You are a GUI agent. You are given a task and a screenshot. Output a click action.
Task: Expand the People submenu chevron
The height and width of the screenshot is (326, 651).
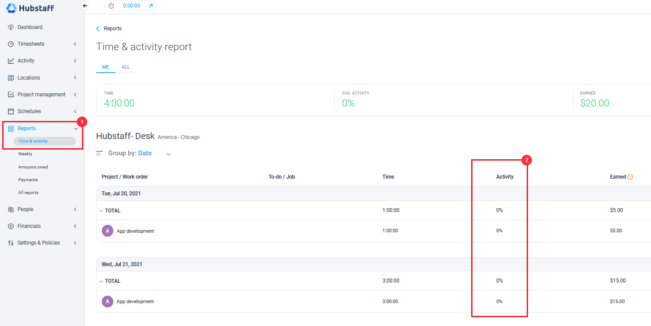[75, 209]
